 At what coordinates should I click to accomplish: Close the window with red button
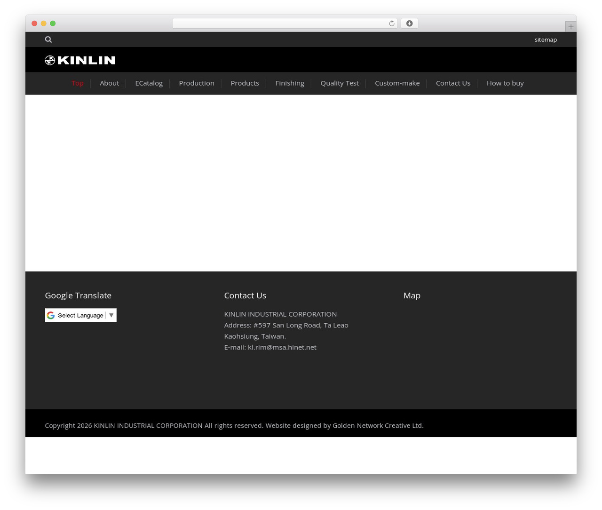click(x=34, y=24)
